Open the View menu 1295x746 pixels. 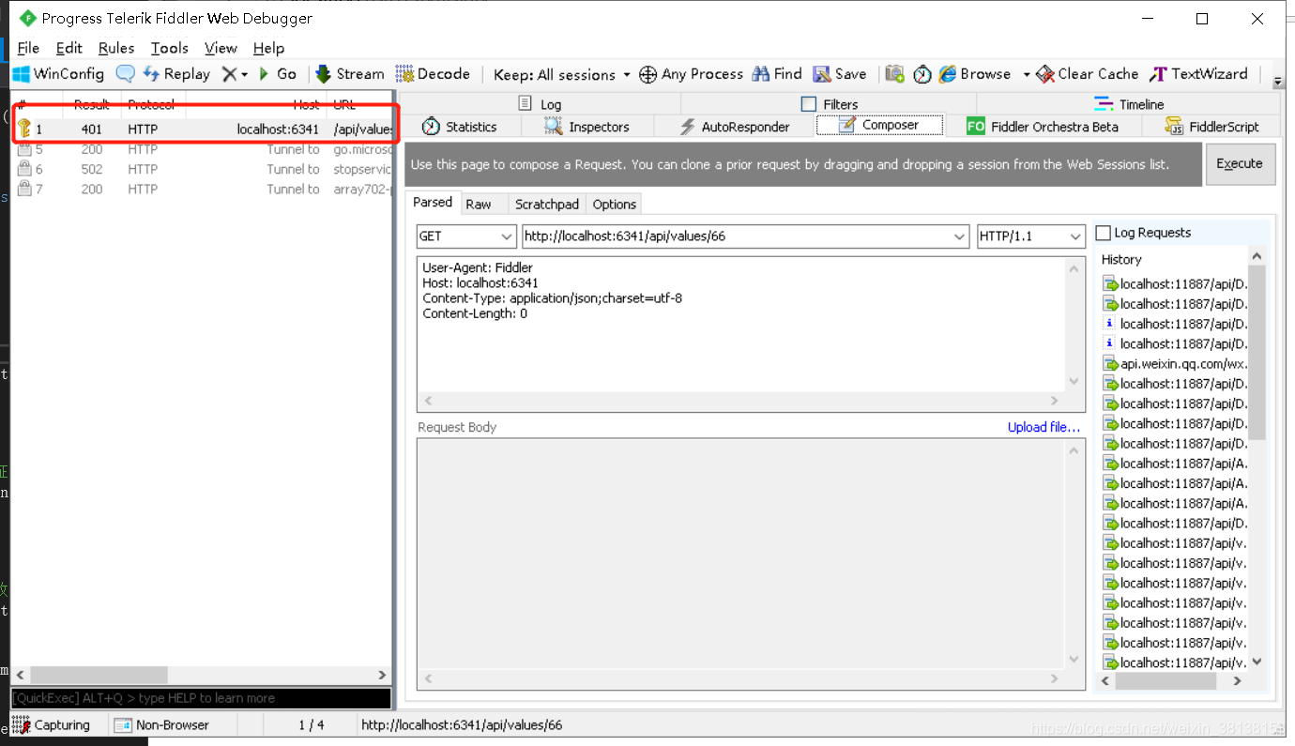(x=221, y=48)
